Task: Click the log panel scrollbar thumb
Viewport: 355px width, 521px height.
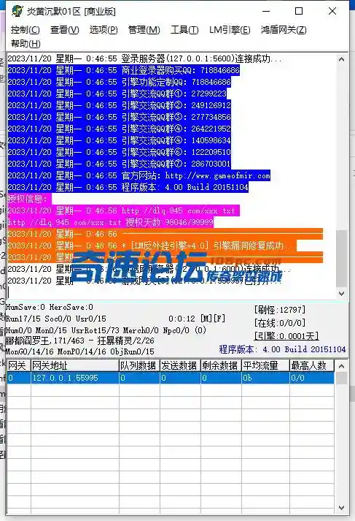Action: (x=341, y=258)
